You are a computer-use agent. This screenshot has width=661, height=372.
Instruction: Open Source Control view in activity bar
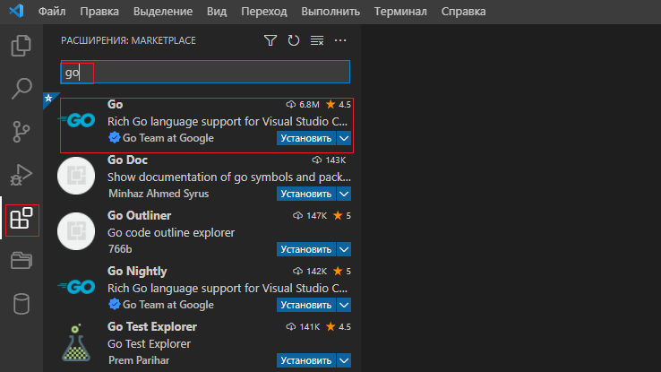21,132
